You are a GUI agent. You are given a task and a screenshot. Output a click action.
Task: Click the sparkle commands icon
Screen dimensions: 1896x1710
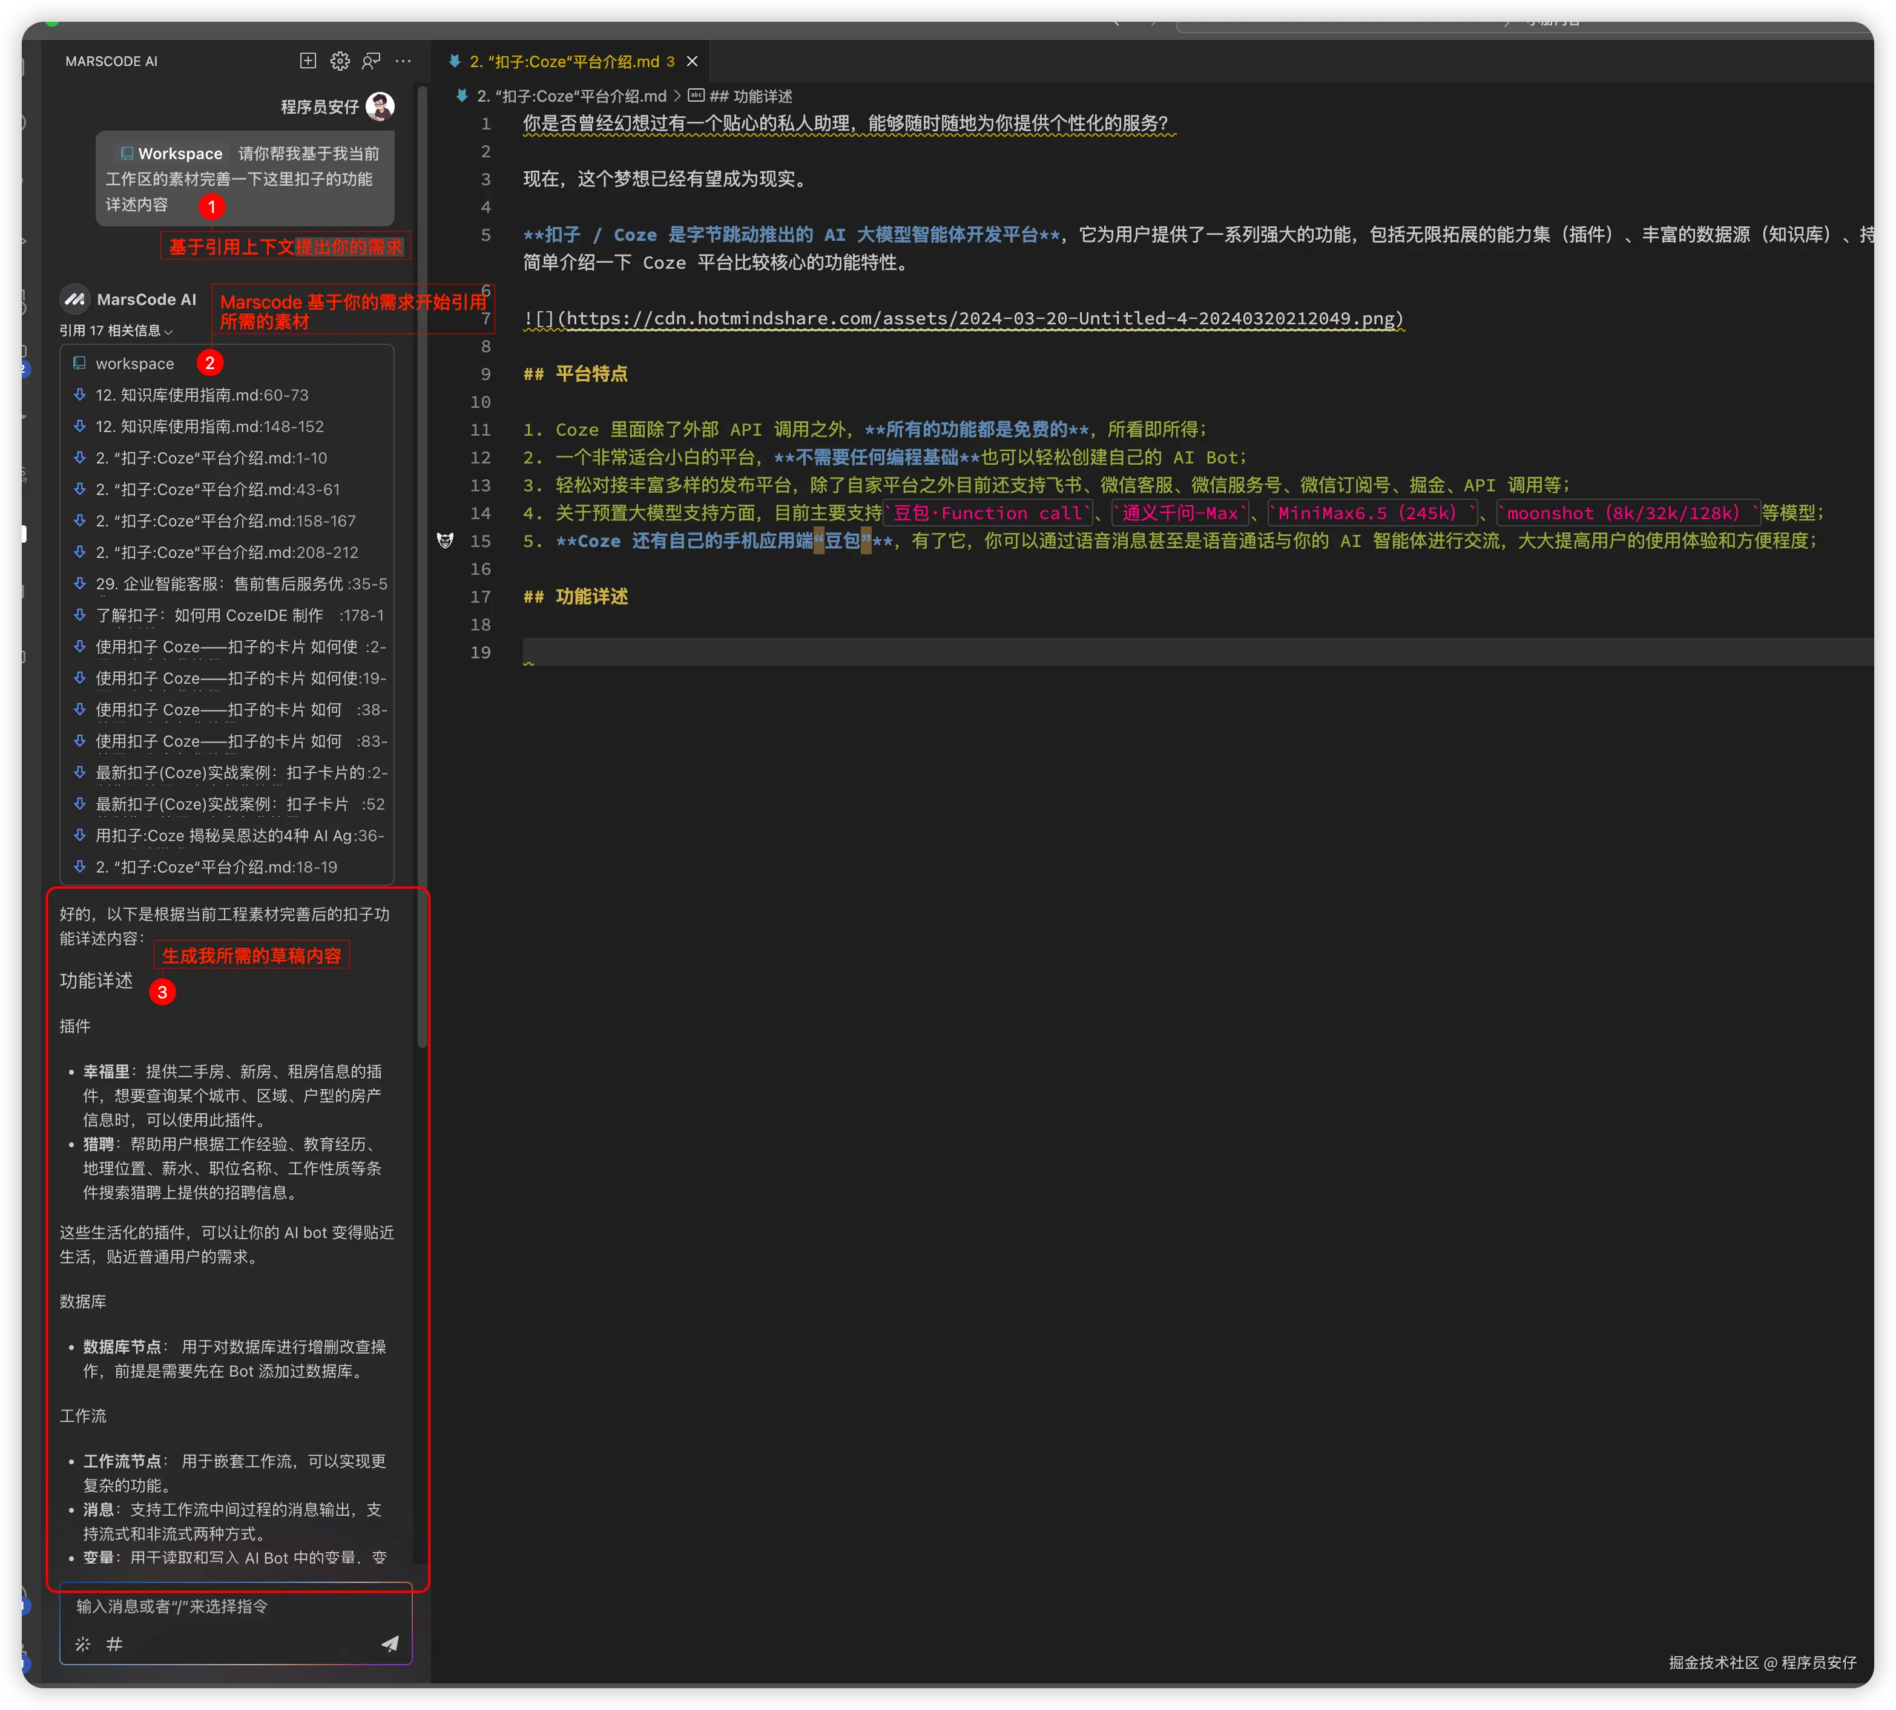pos(83,1643)
